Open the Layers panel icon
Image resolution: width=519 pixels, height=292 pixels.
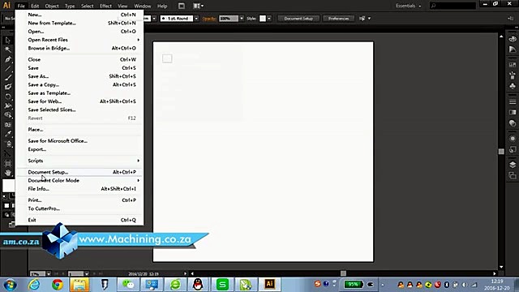(513, 165)
